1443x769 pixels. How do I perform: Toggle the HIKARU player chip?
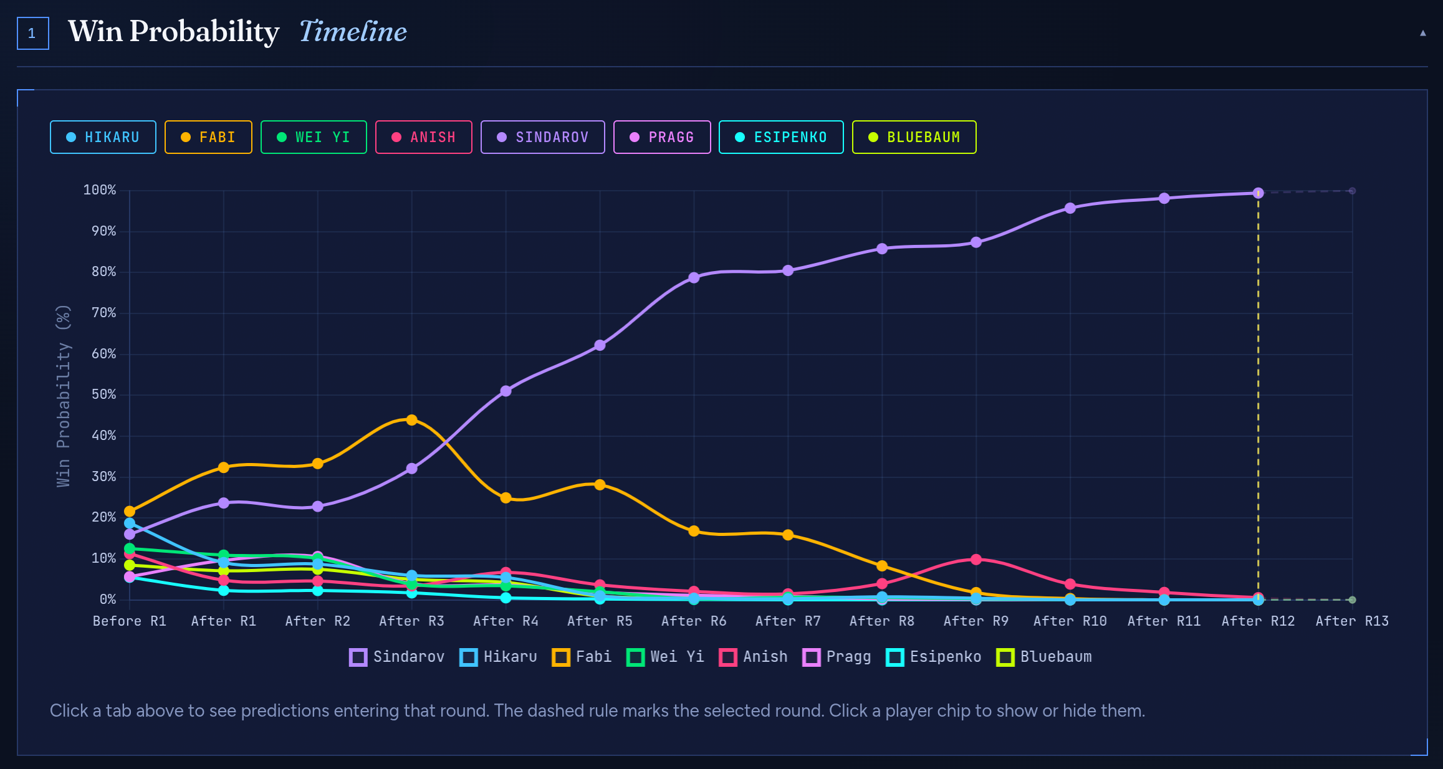pyautogui.click(x=103, y=137)
